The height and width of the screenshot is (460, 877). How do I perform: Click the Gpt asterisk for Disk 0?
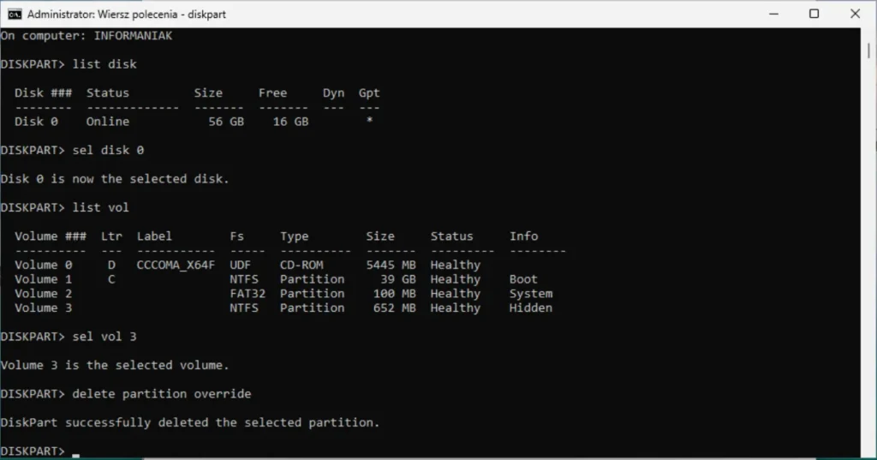[369, 122]
